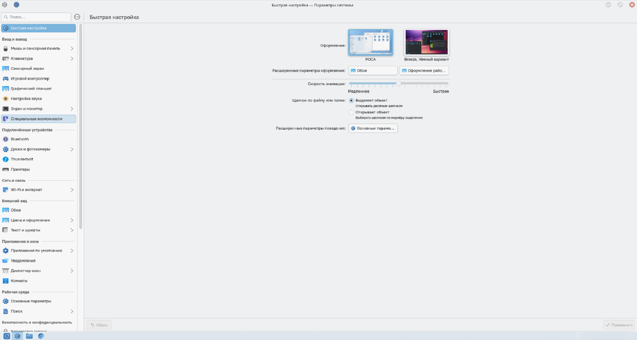
Task: Open Wi-Fi и интернет icon
Action: pos(6,190)
